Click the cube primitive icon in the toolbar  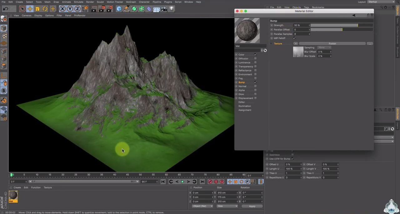coord(119,9)
